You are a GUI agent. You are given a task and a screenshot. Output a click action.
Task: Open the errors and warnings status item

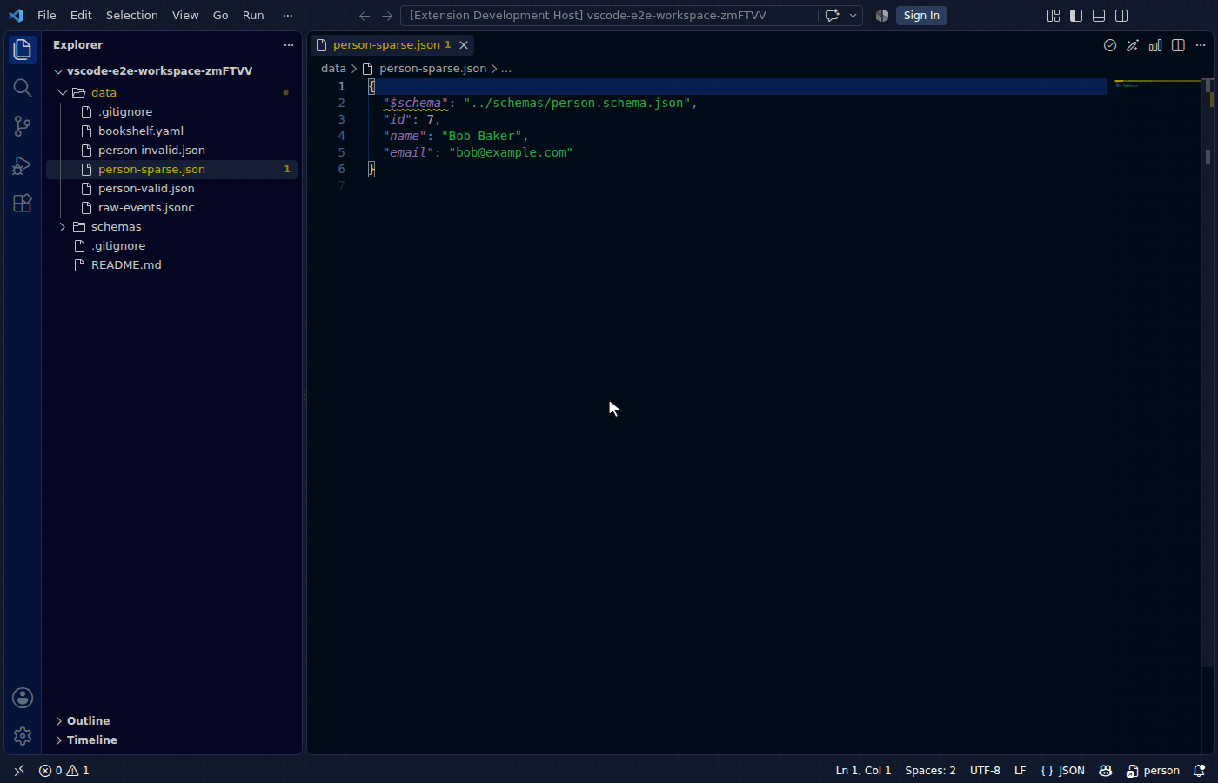pyautogui.click(x=64, y=771)
